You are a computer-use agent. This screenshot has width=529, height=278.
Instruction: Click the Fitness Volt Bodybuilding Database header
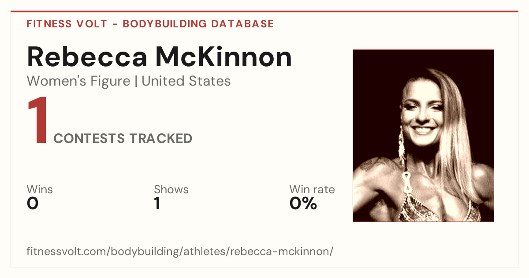click(x=150, y=24)
